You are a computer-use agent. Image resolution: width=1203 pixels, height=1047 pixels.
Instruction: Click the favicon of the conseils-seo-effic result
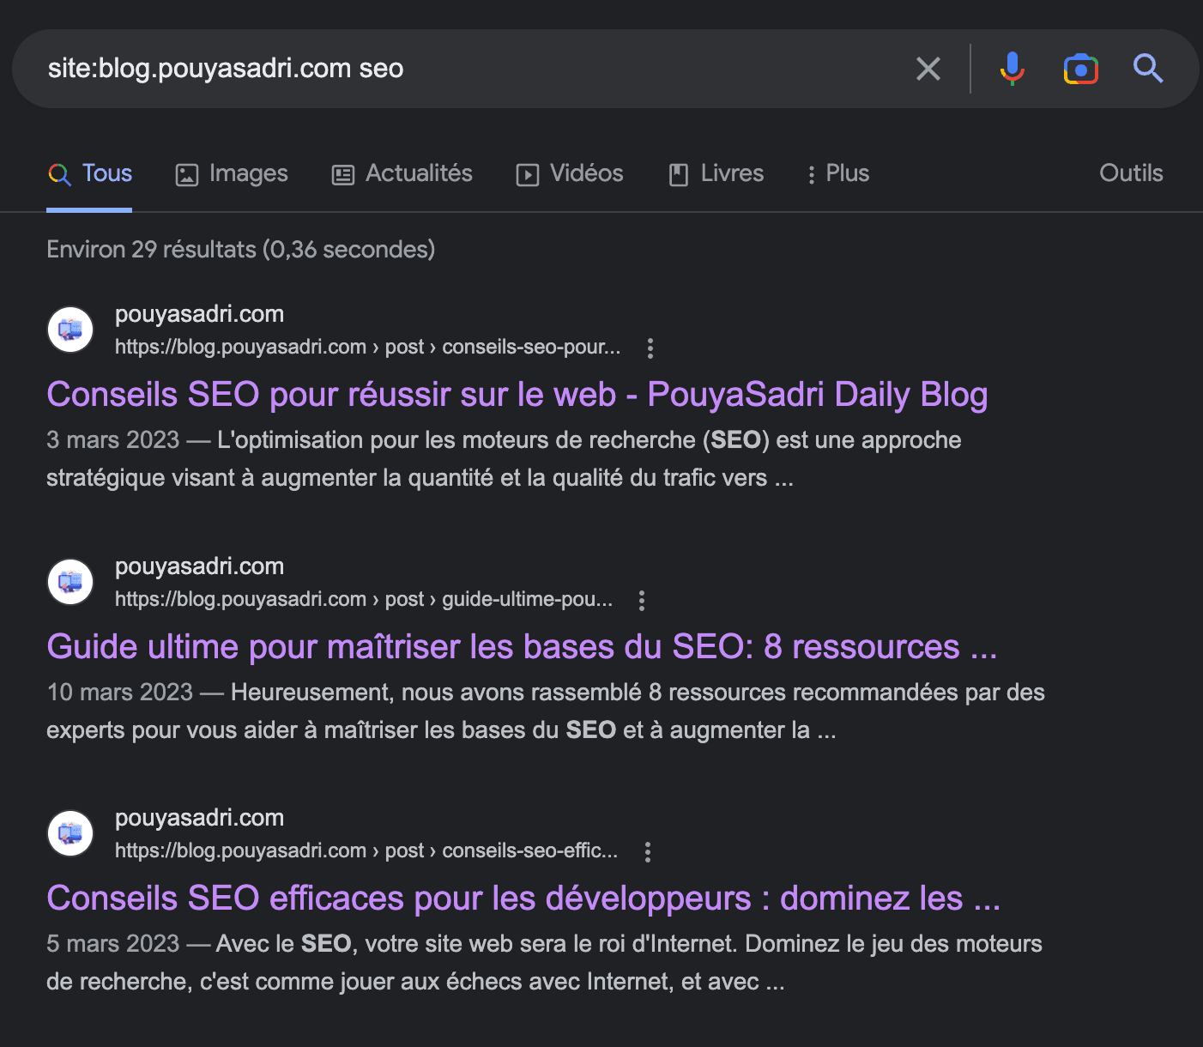click(70, 832)
